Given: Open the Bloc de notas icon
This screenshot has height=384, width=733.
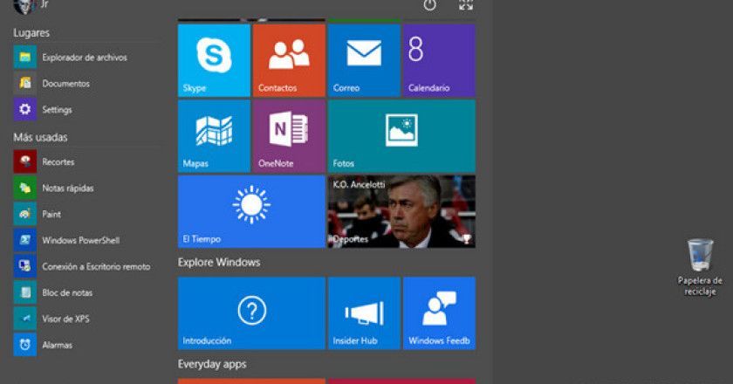Looking at the screenshot, I should coord(24,292).
